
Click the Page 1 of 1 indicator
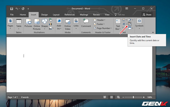coord(13,97)
